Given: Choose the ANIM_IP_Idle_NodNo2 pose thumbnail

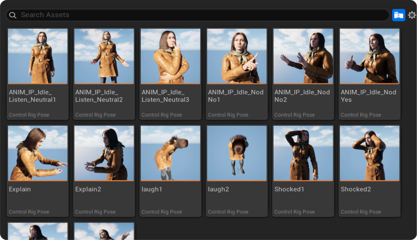Looking at the screenshot, I should 303,56.
